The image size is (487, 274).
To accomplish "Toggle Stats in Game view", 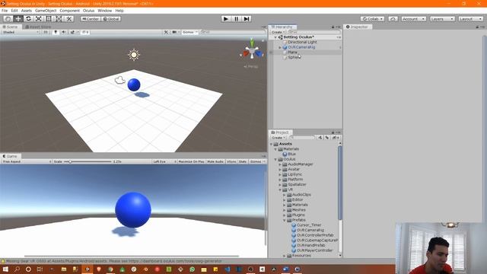I will 243,161.
